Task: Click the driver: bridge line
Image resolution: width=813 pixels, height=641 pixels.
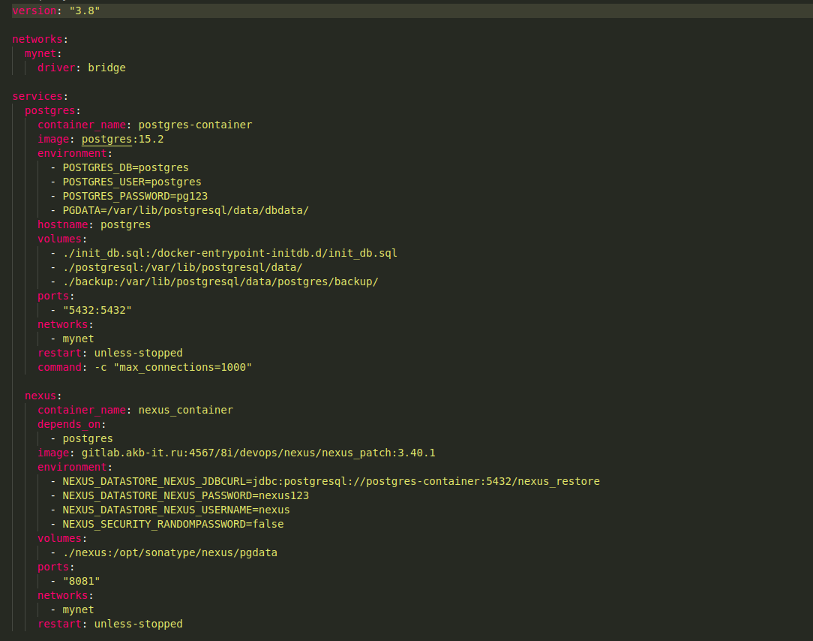Action: coord(82,68)
